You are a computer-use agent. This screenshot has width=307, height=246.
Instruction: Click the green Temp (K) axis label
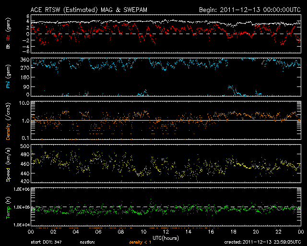pyautogui.click(x=8, y=207)
